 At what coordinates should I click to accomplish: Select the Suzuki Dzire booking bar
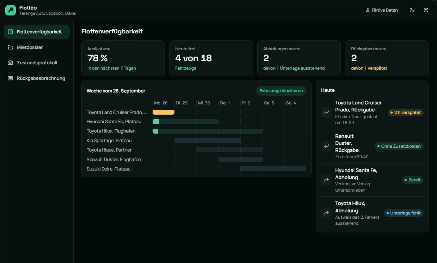pos(273,169)
